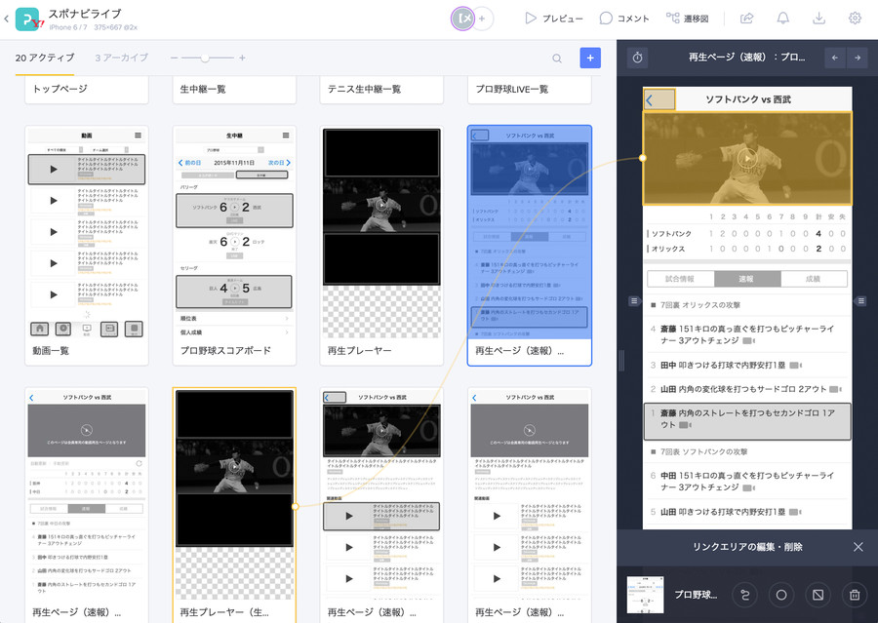Open the 遷移図 transition map
Viewport: 878px width, 623px height.
687,19
